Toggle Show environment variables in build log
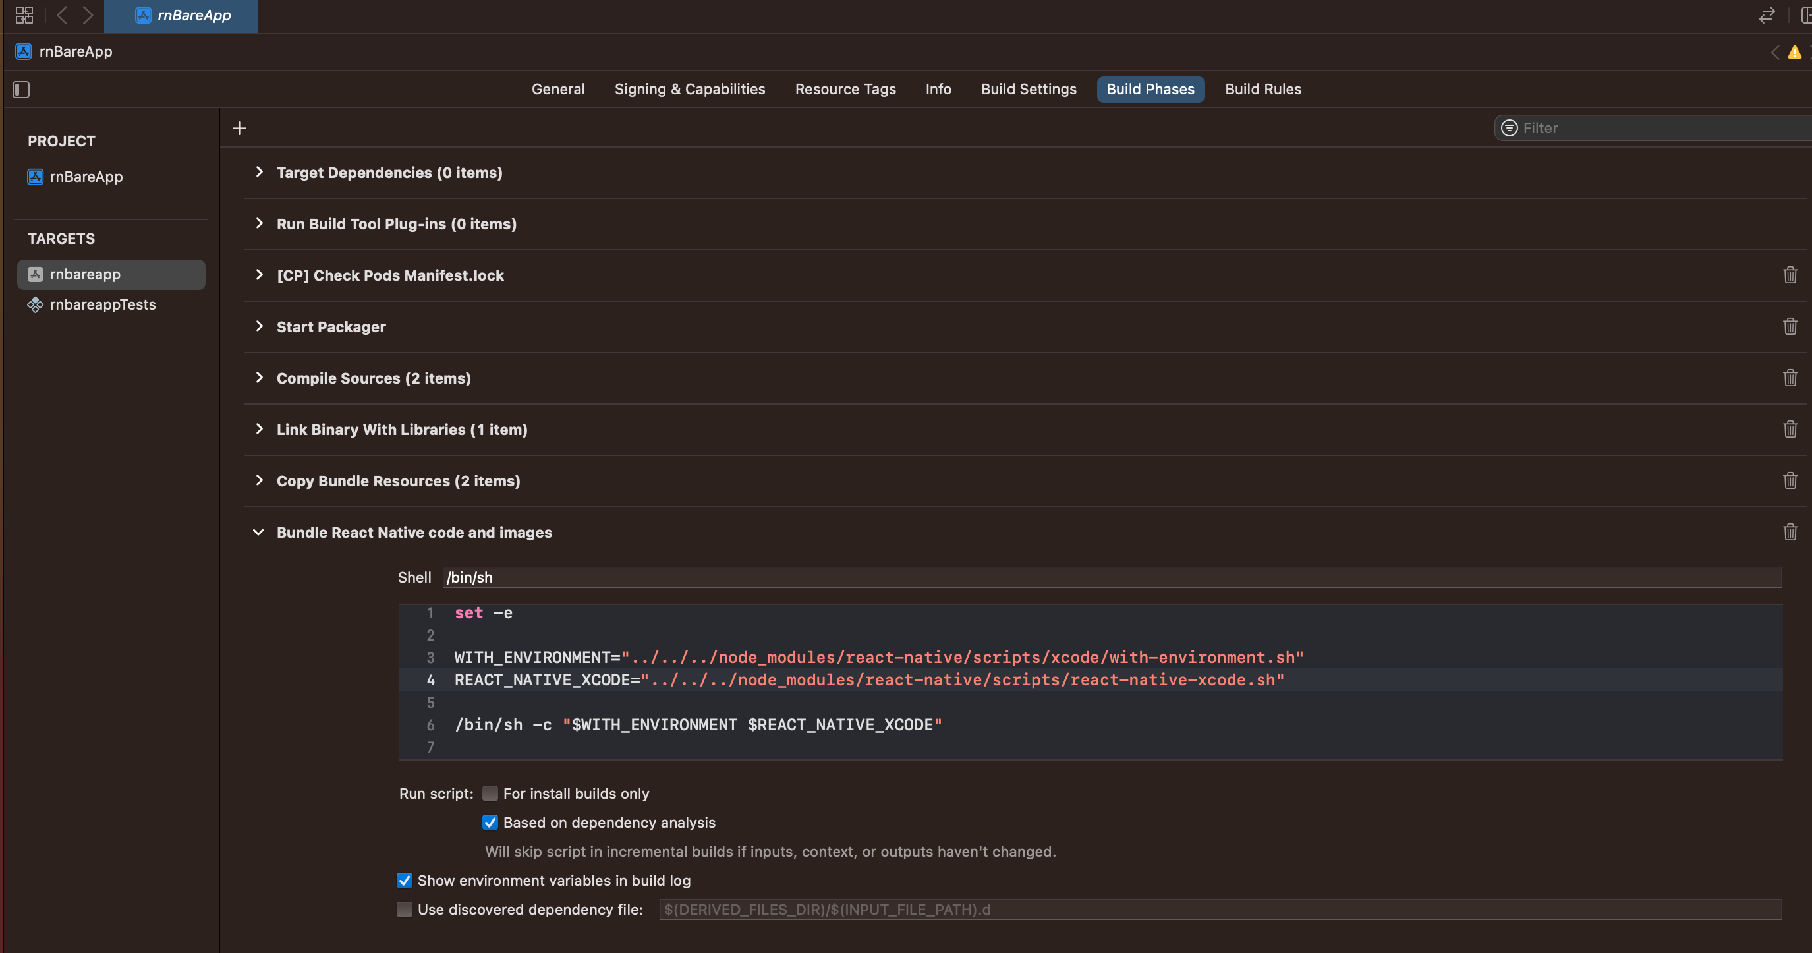The height and width of the screenshot is (953, 1812). 405,881
